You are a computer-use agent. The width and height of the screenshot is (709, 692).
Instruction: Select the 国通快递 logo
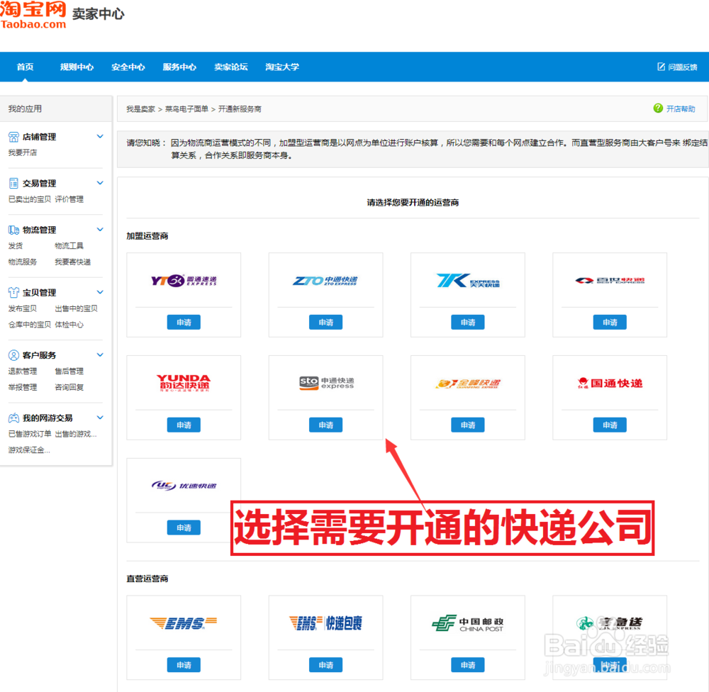pyautogui.click(x=610, y=383)
